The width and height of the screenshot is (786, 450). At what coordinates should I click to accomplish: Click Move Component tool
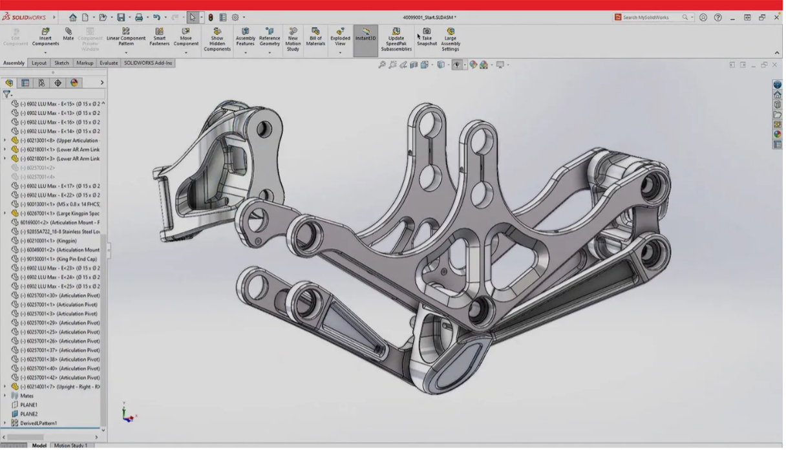point(186,37)
